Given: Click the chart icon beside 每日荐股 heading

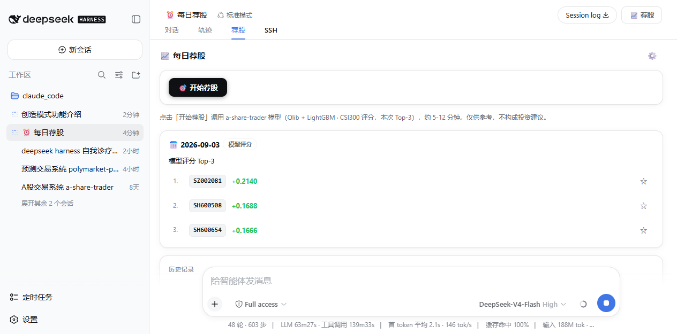Looking at the screenshot, I should [165, 56].
